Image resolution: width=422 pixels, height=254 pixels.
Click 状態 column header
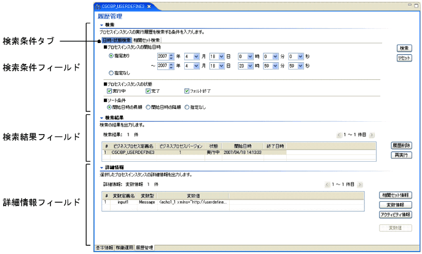click(x=213, y=146)
